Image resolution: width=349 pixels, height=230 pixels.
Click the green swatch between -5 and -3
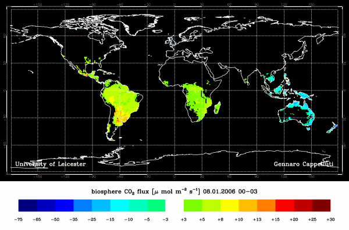156,206
